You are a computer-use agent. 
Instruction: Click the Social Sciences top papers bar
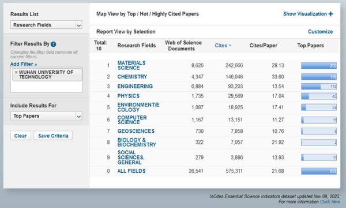click(319, 157)
